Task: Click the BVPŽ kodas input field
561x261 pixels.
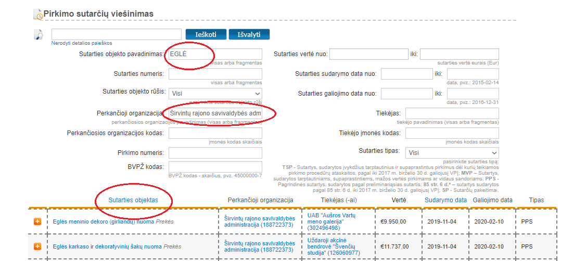Action: click(215, 166)
